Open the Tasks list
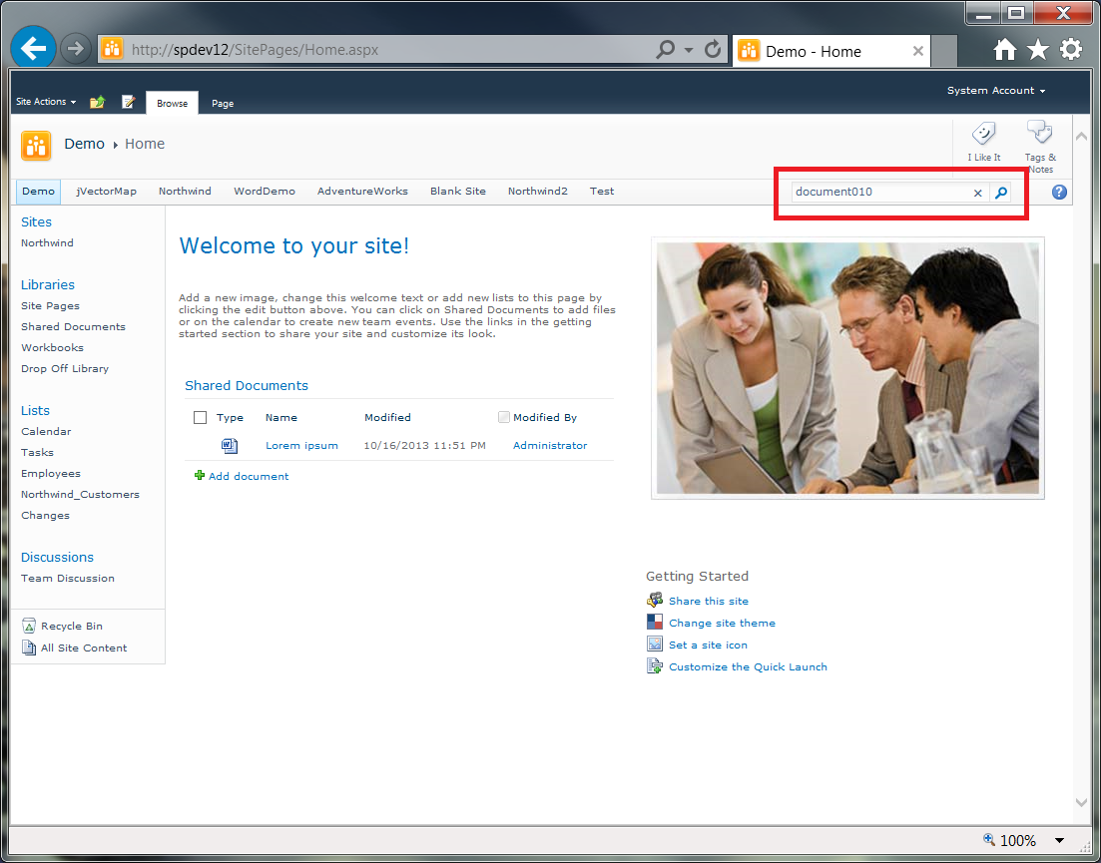The width and height of the screenshot is (1101, 863). (x=37, y=453)
